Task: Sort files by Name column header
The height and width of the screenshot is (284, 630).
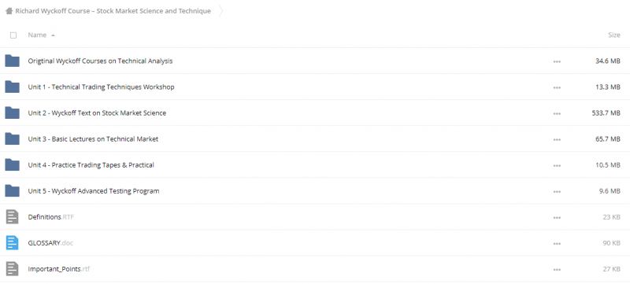Action: click(37, 35)
